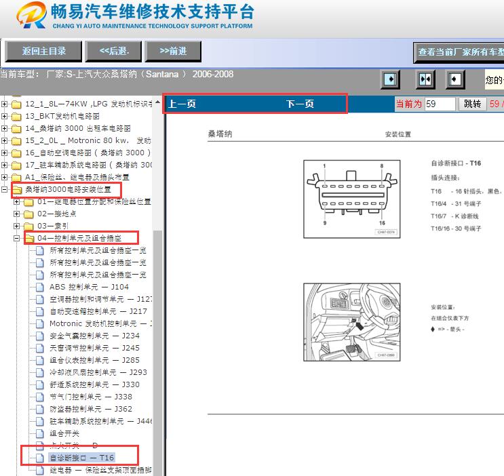Click the collapse-left panel arrow icon

pos(455,79)
